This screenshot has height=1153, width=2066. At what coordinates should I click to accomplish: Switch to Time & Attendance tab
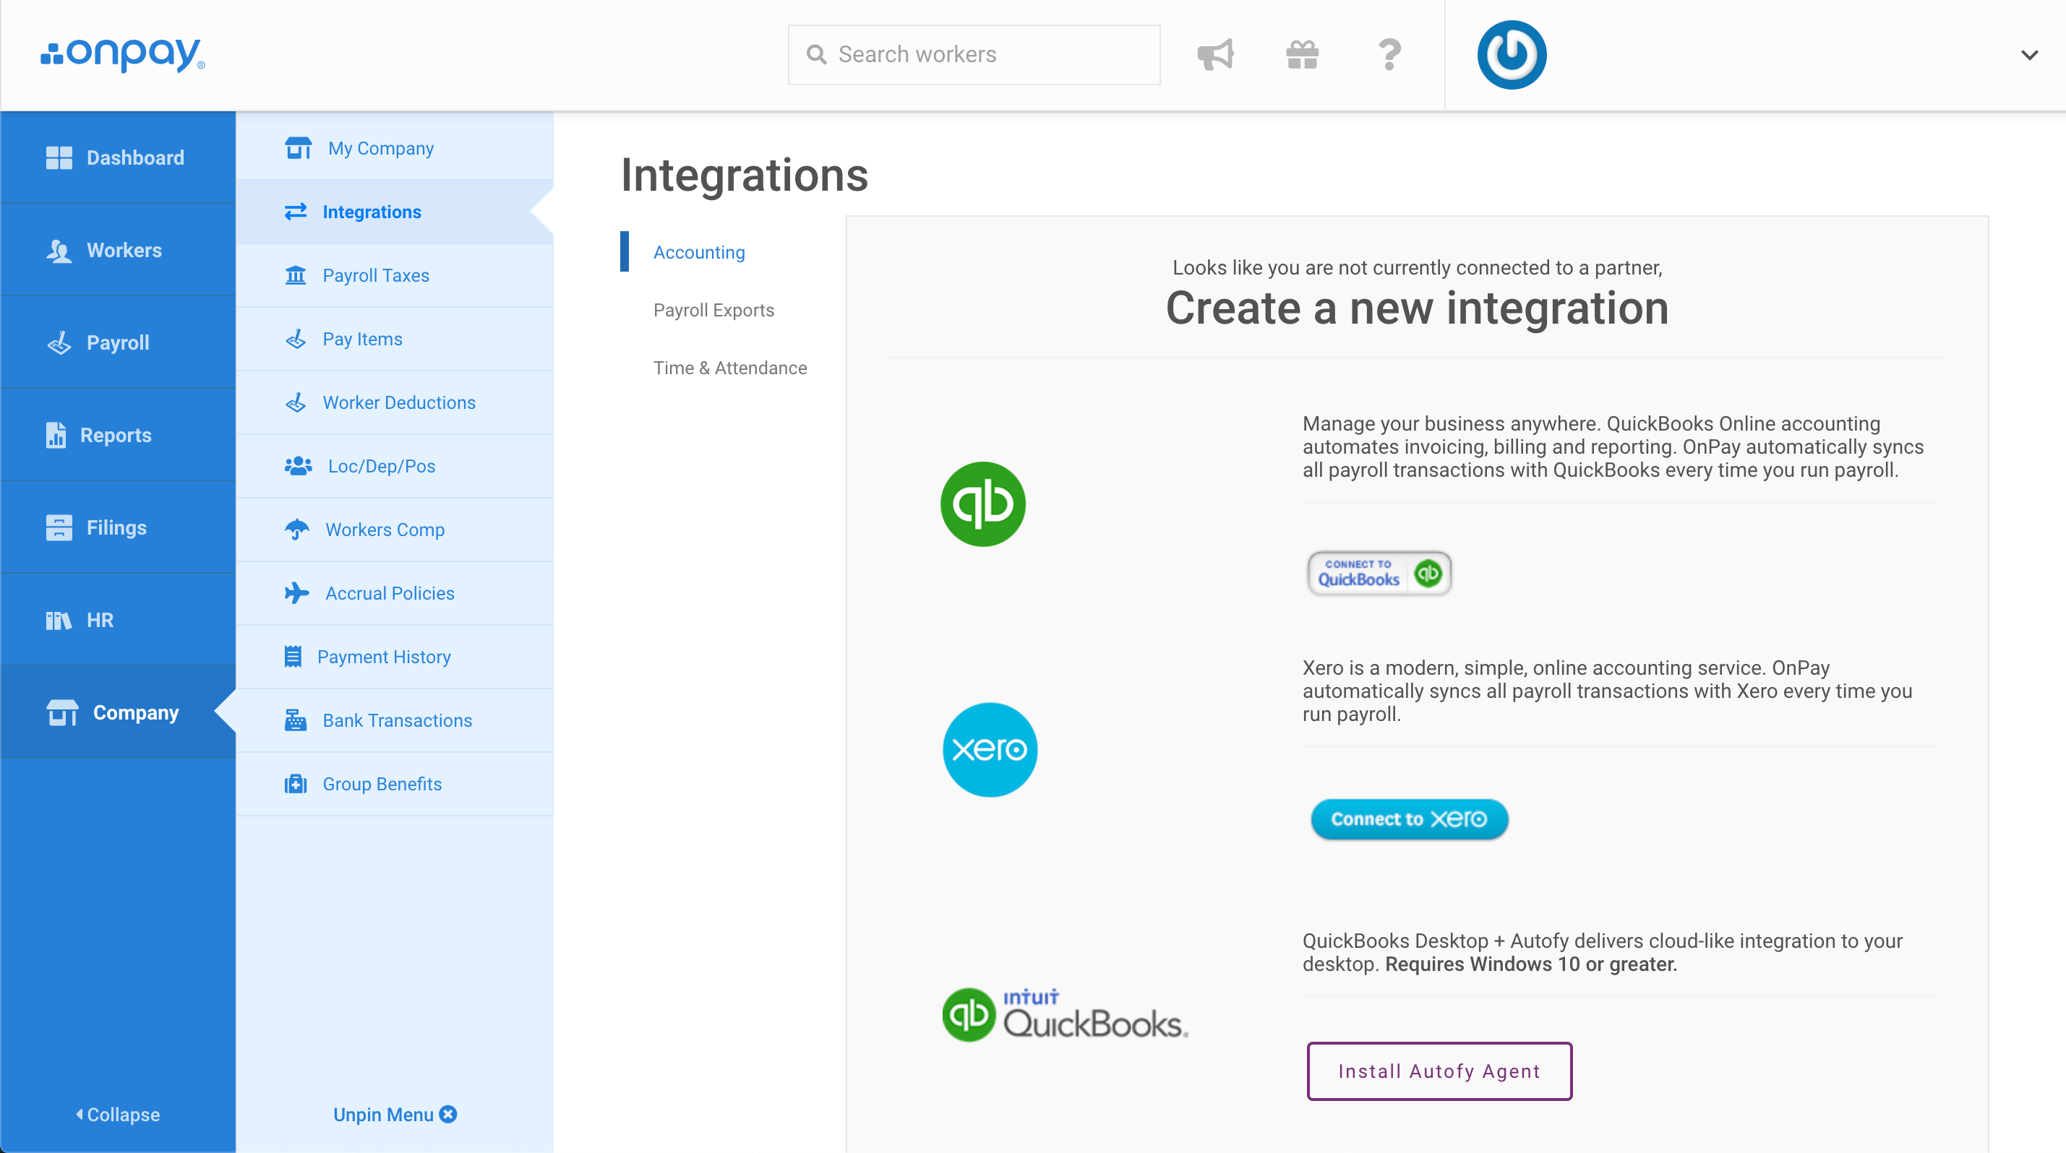click(x=730, y=368)
